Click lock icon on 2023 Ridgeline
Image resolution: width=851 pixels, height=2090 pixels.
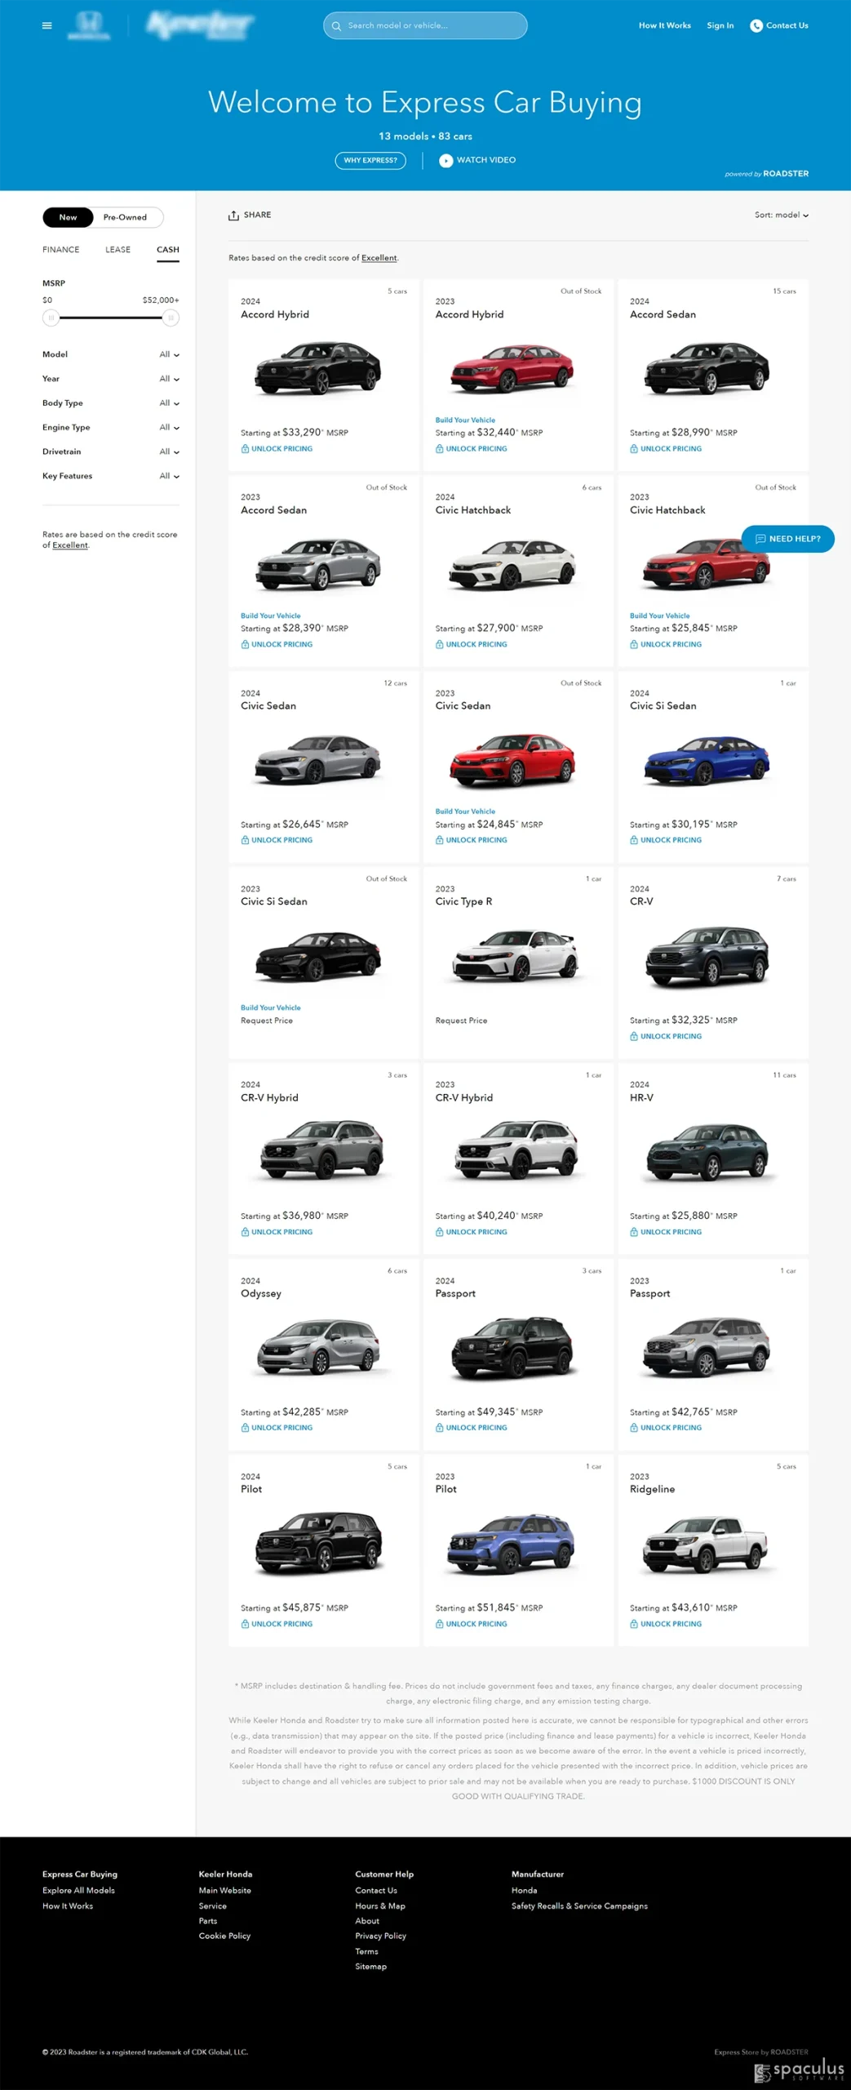pos(634,1625)
